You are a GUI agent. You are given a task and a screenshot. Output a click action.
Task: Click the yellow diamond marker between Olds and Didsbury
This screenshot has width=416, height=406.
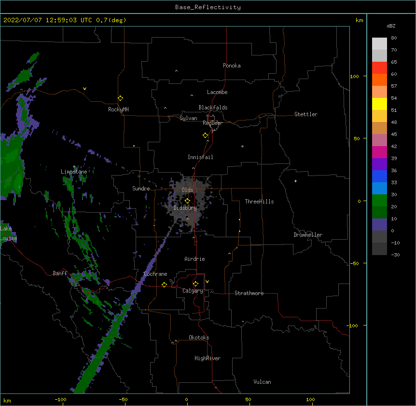click(x=187, y=201)
